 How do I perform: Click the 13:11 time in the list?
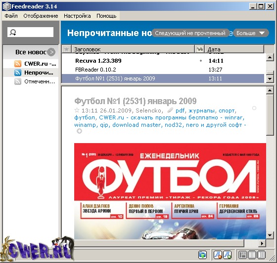pos(215,78)
